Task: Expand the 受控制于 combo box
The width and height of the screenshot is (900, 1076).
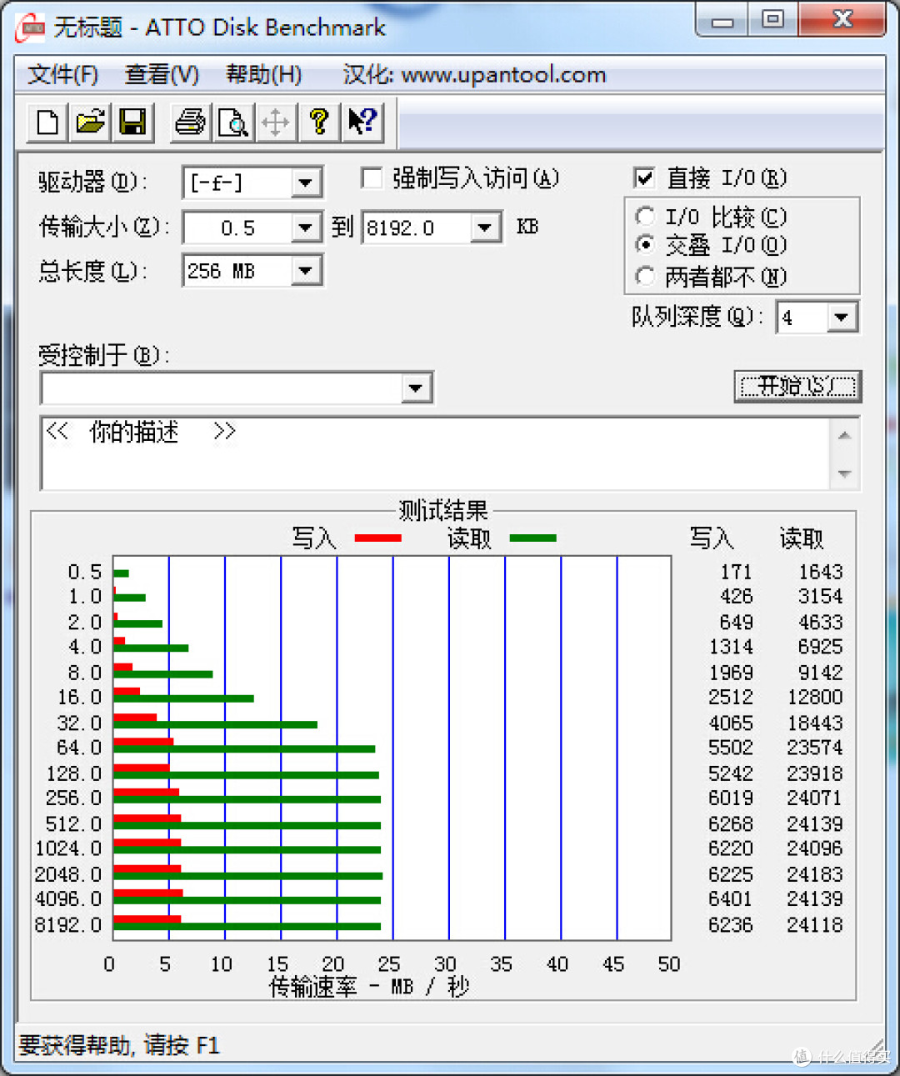Action: pyautogui.click(x=415, y=388)
